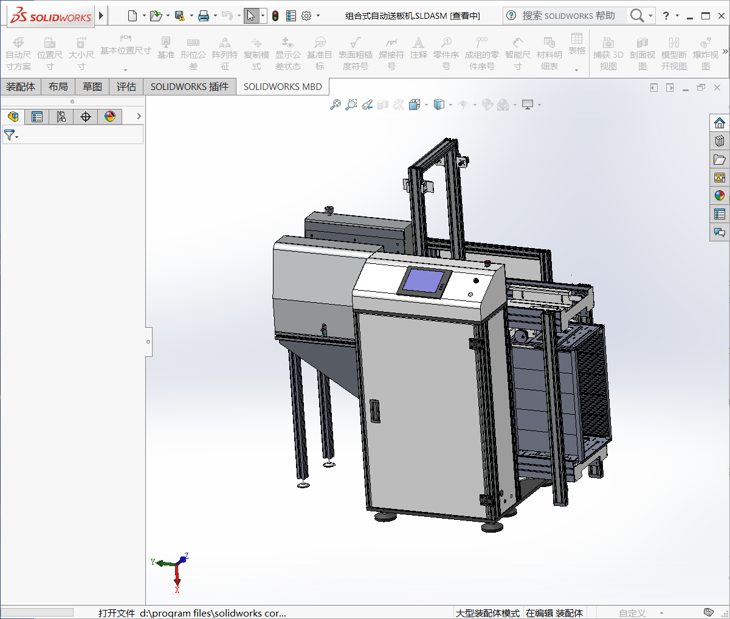Open the ConfigurationManager tab icon
730x619 pixels.
(x=61, y=117)
